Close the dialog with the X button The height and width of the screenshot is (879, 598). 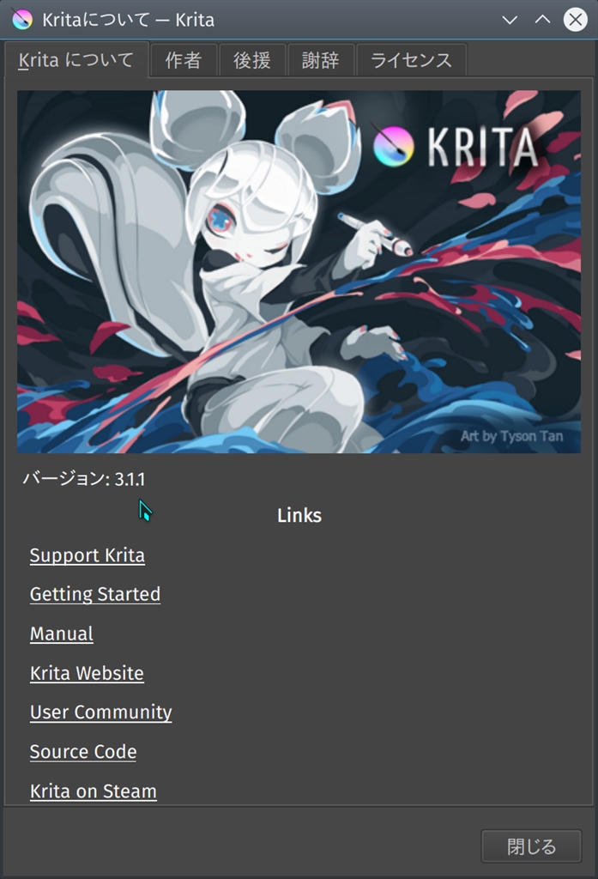(575, 20)
